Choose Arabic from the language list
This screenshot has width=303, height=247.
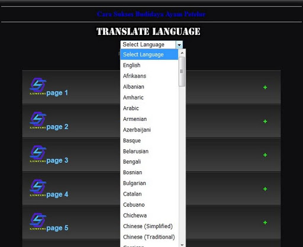coord(149,108)
